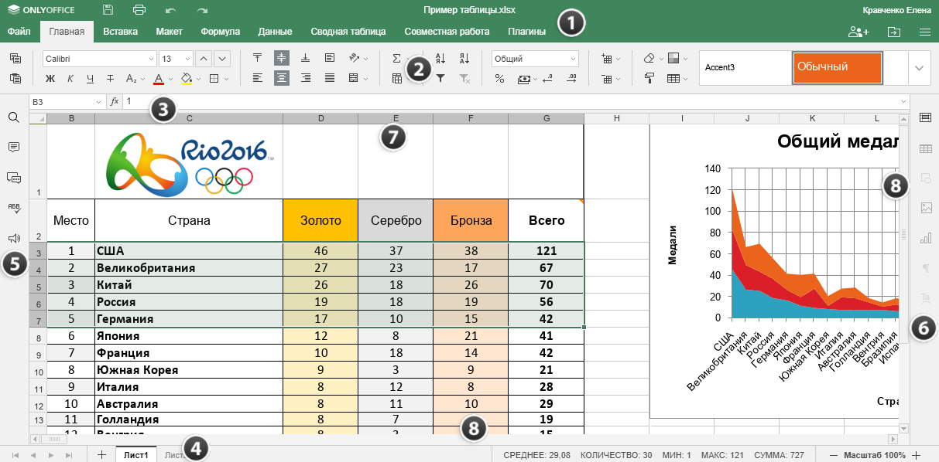Screen dimensions: 939x462
Task: Expand the cell styles gallery
Action: [x=919, y=68]
